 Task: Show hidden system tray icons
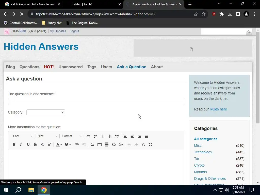coord(215,190)
